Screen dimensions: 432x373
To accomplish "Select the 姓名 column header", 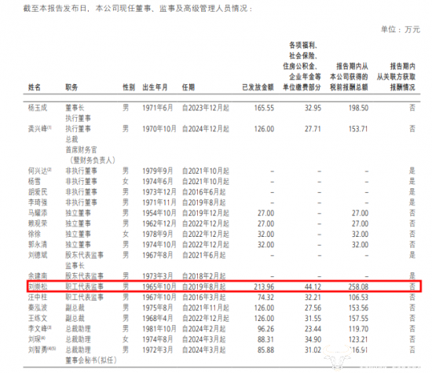I will pos(35,87).
